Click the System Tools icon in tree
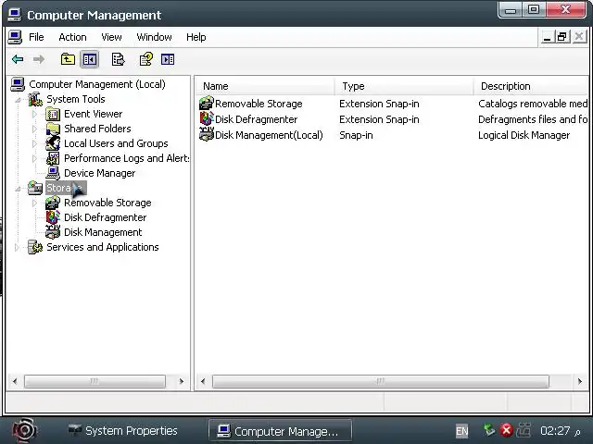 (35, 99)
